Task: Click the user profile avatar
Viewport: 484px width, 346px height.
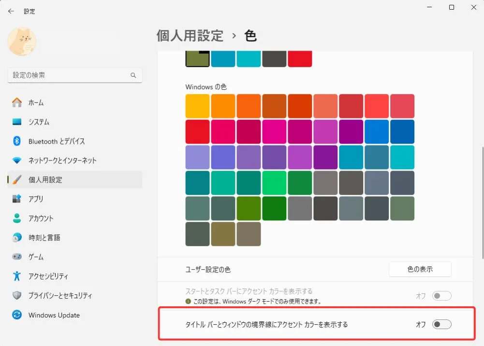Action: coord(22,42)
